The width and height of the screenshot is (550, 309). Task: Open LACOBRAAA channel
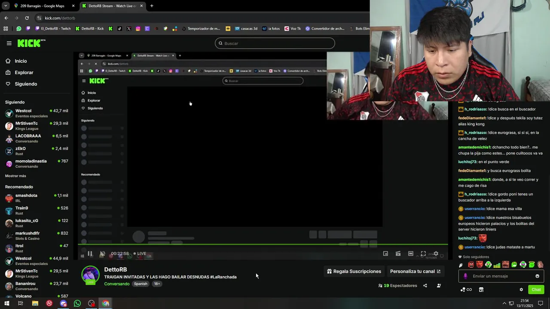(37, 138)
